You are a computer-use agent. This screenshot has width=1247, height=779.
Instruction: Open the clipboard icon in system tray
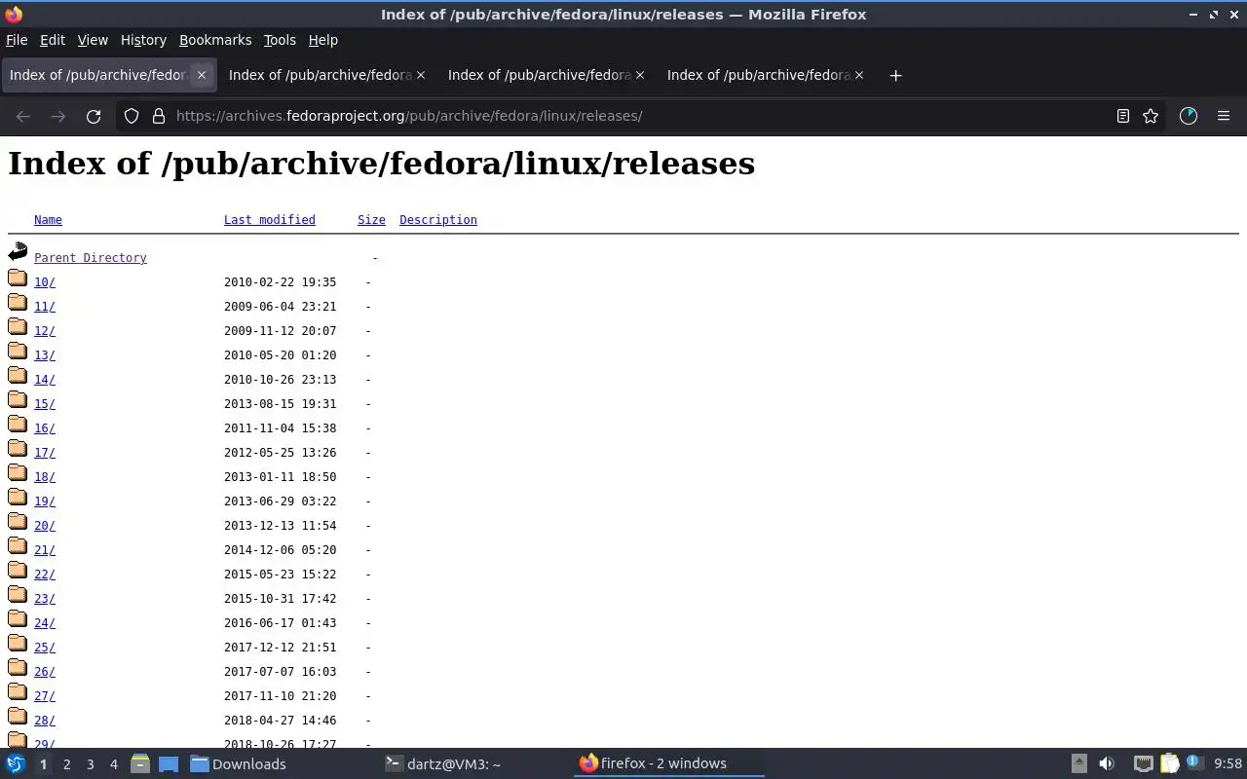[x=1169, y=763]
